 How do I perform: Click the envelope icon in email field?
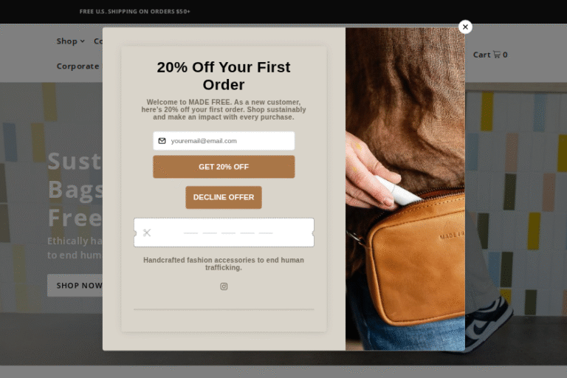[x=162, y=141]
